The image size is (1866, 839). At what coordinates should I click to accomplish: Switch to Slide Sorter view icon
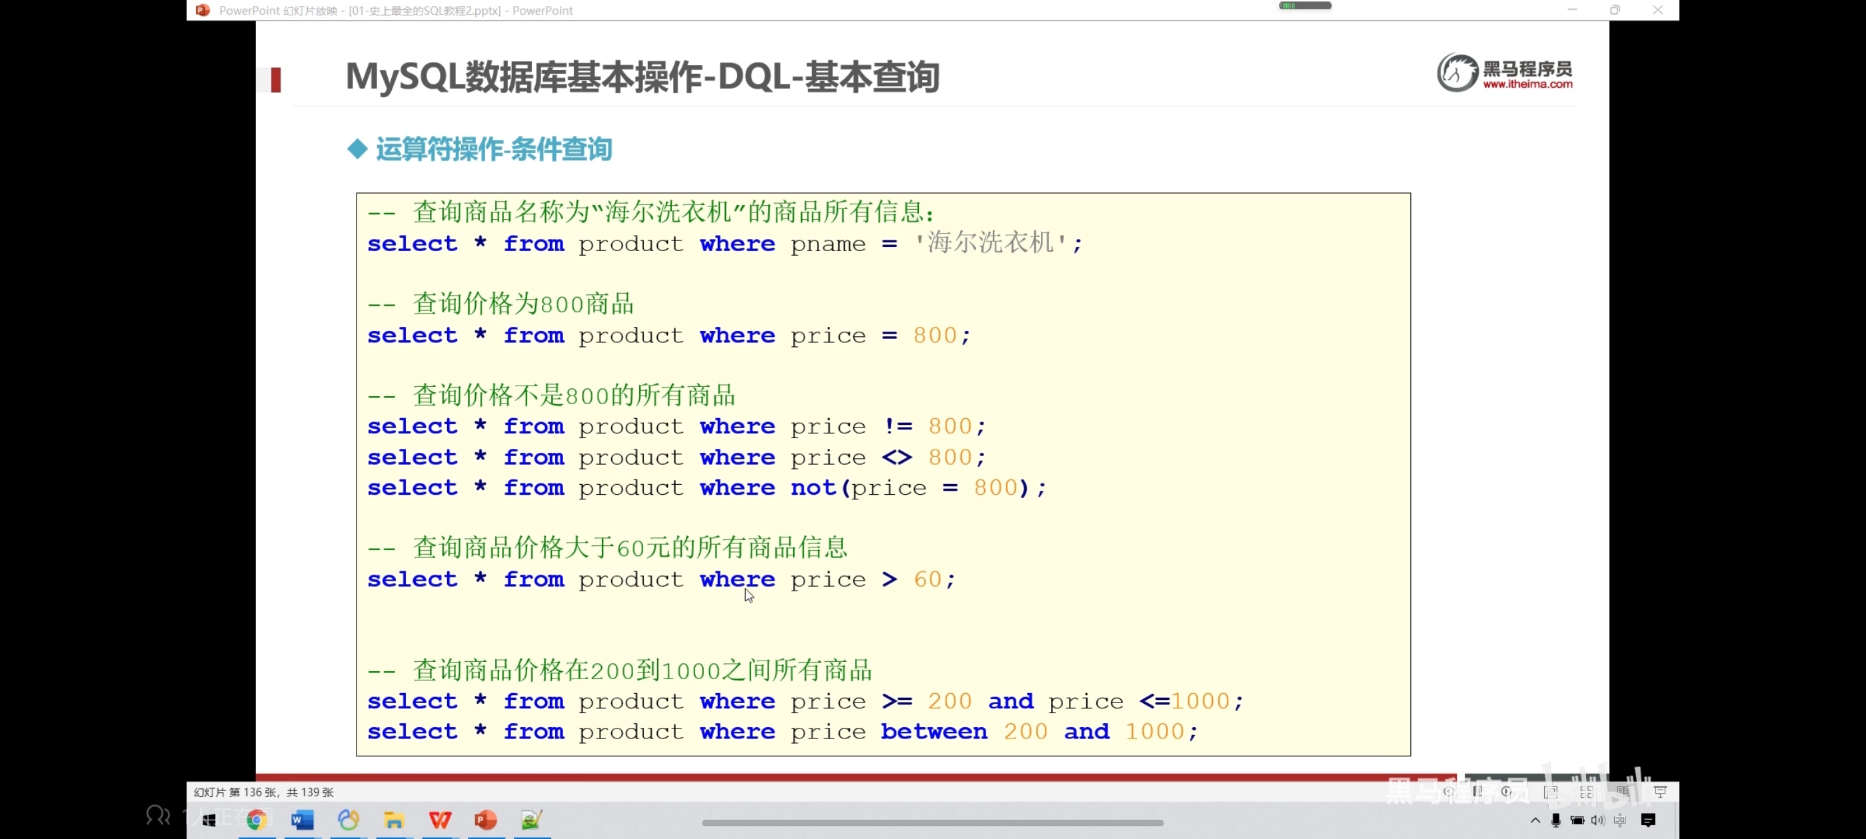[x=1586, y=792]
